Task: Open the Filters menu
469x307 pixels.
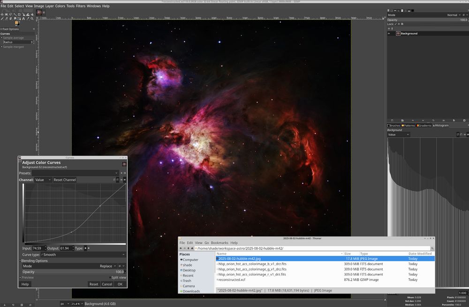Action: (81, 6)
